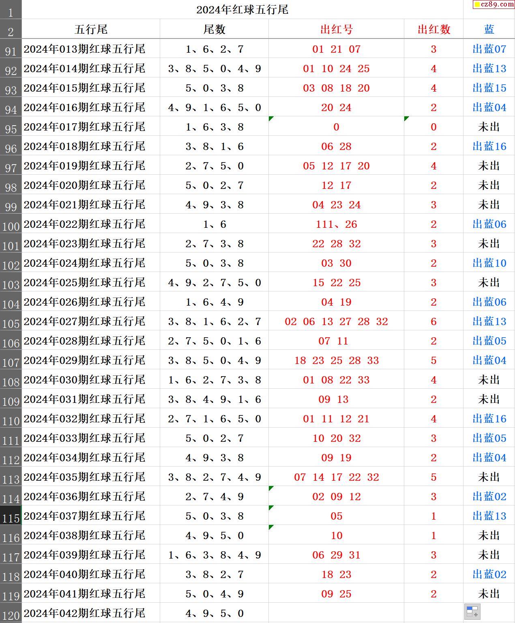515x623 pixels.
Task: Click the auto fill options icon
Action: [x=472, y=611]
